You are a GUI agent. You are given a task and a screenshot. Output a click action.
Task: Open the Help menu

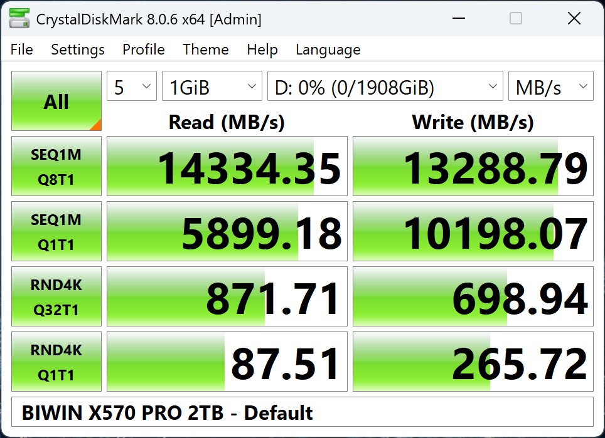point(262,50)
